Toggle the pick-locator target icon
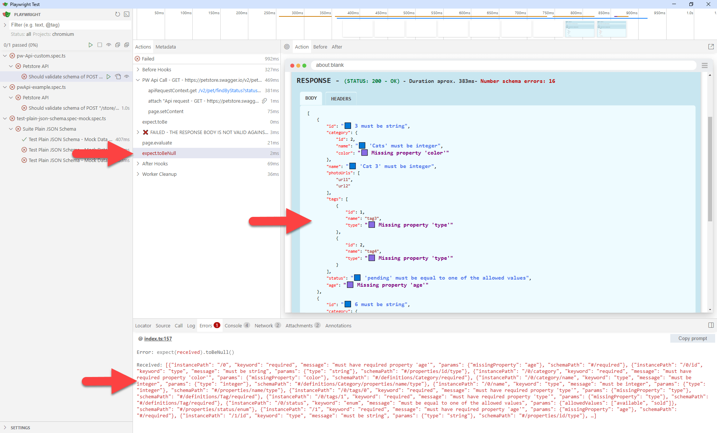 coord(287,47)
